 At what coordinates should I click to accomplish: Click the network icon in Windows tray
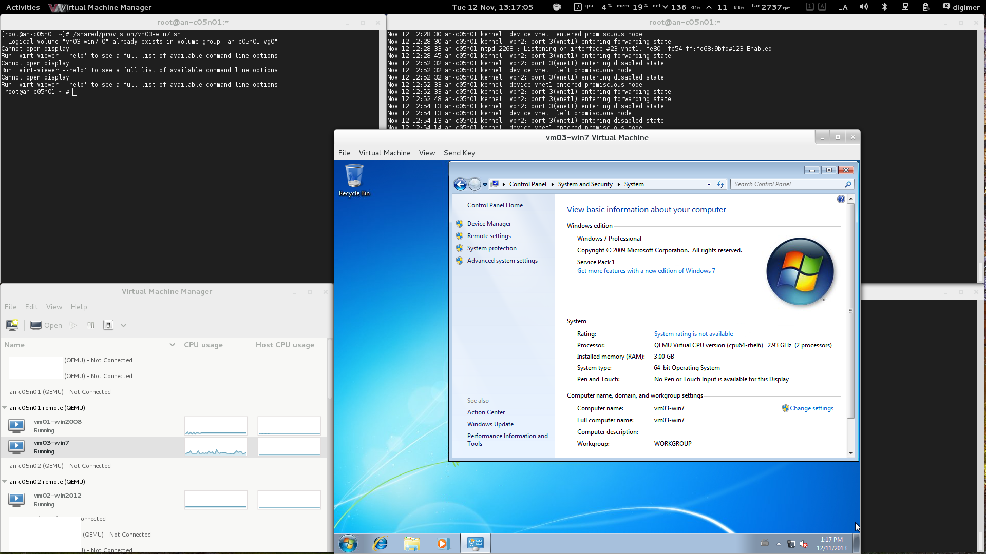pos(791,544)
